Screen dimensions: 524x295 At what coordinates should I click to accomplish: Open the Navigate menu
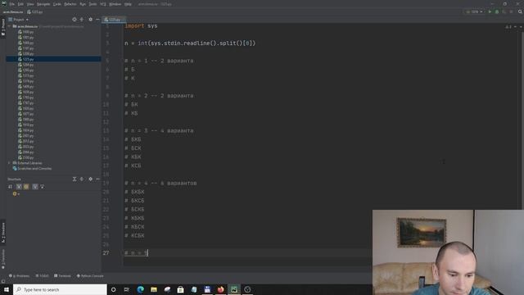tap(43, 4)
